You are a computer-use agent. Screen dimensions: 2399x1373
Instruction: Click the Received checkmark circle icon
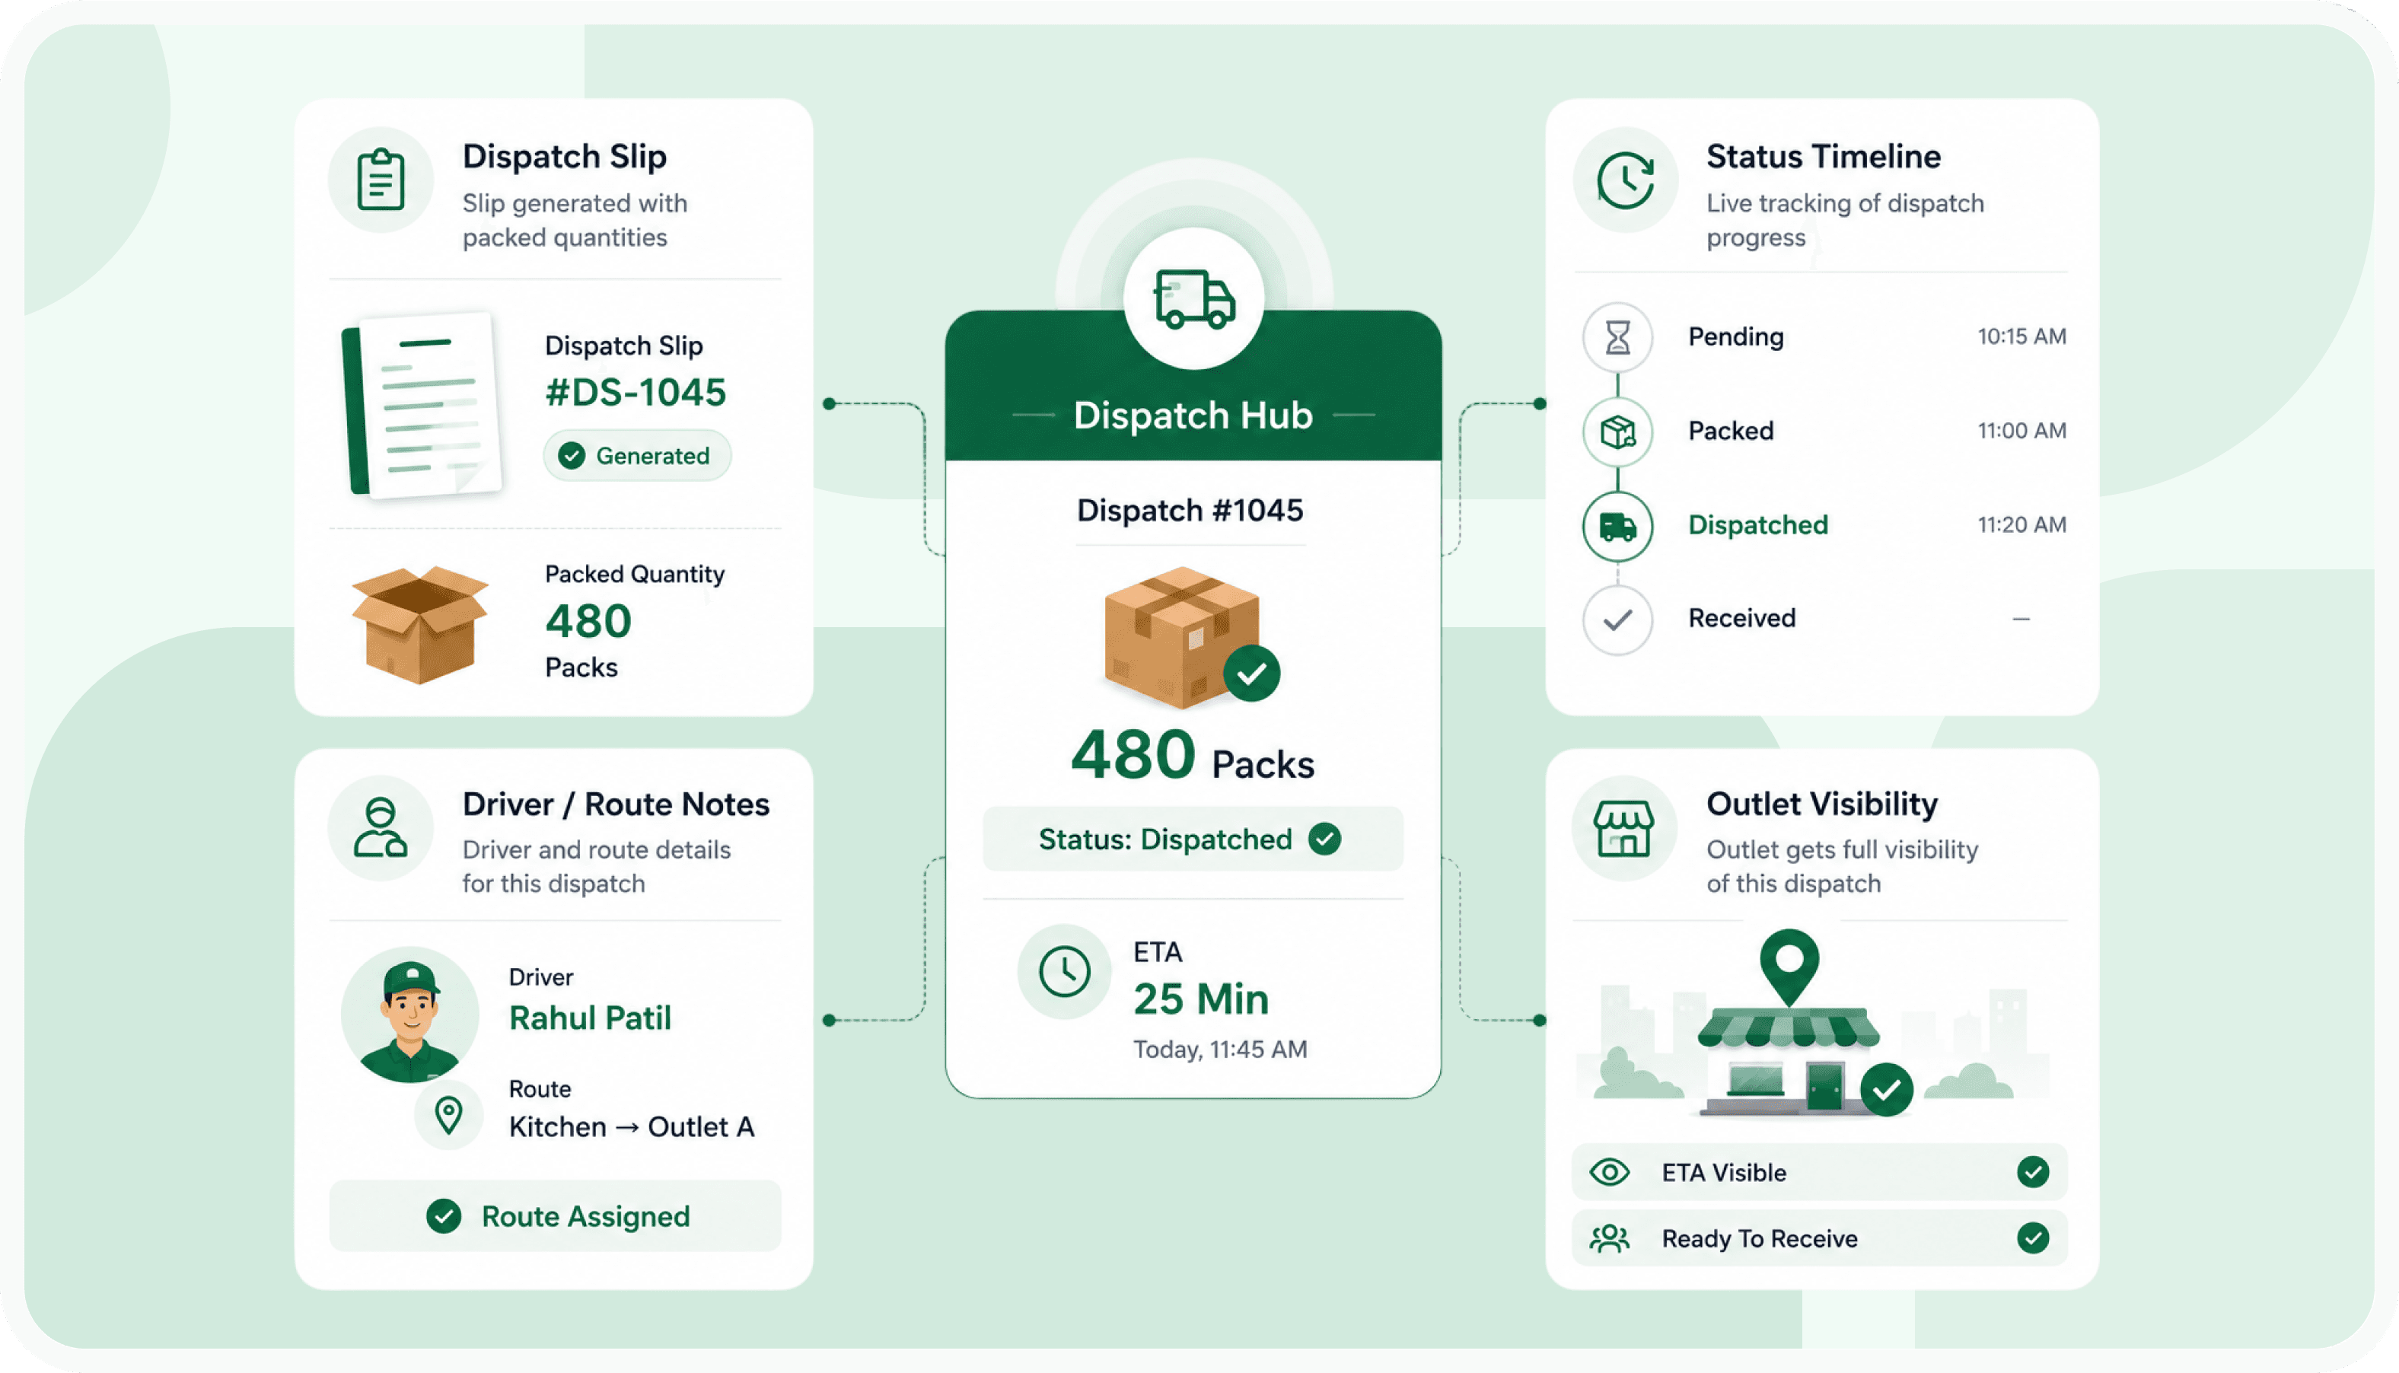tap(1617, 620)
